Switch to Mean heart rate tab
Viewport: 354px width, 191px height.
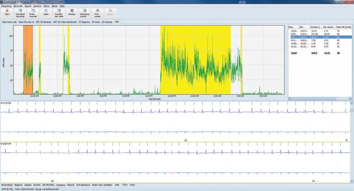[9, 22]
